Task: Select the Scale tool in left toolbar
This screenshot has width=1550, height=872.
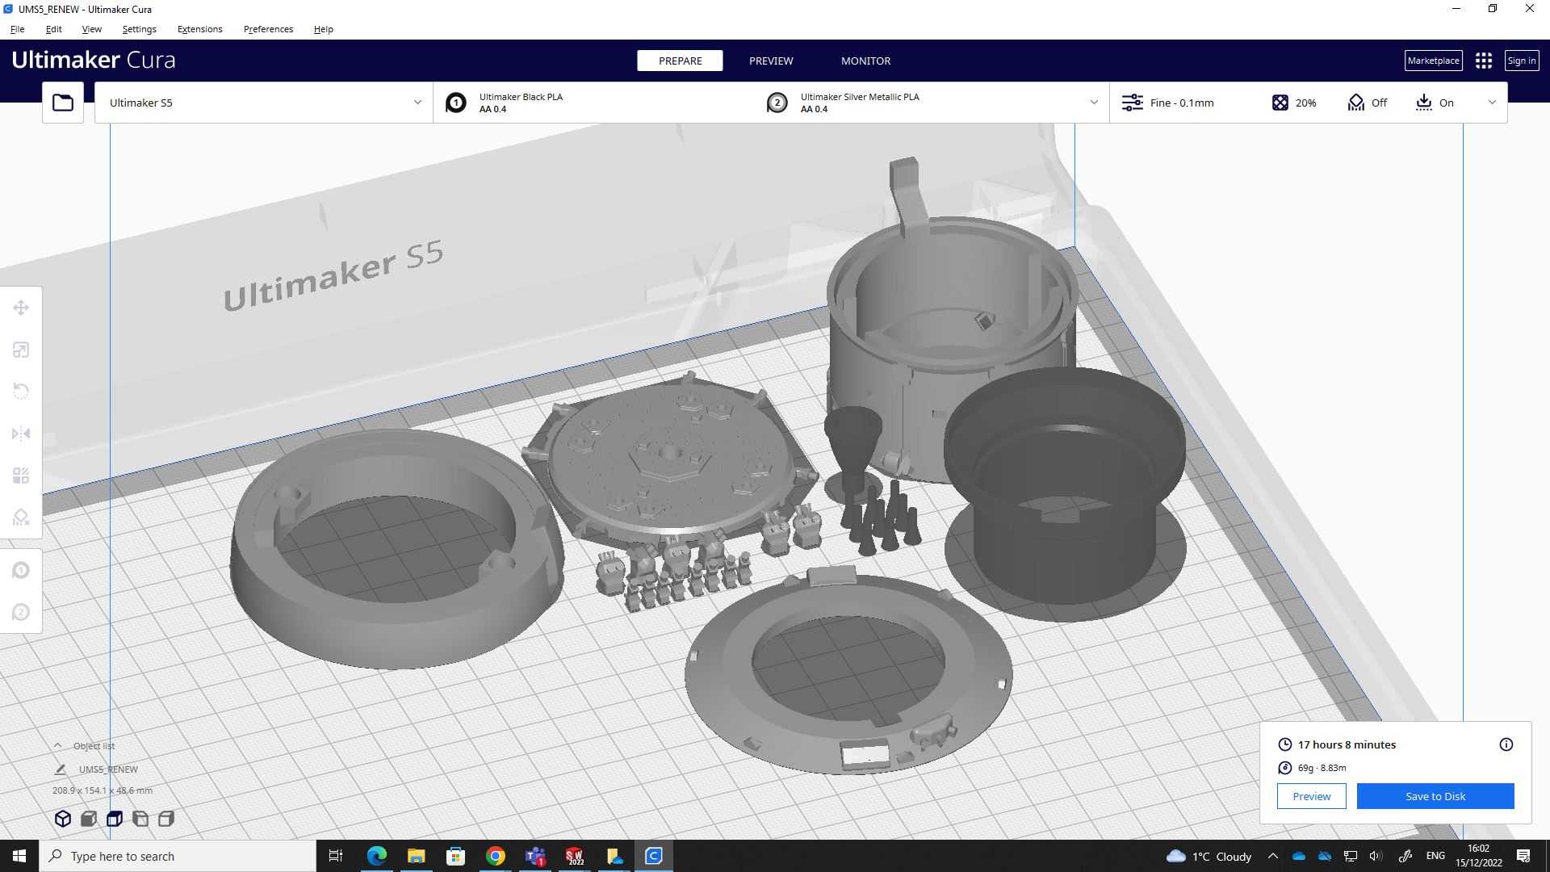Action: [21, 350]
